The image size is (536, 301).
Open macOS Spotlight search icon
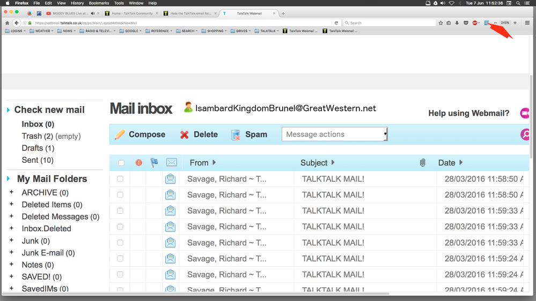[x=518, y=3]
